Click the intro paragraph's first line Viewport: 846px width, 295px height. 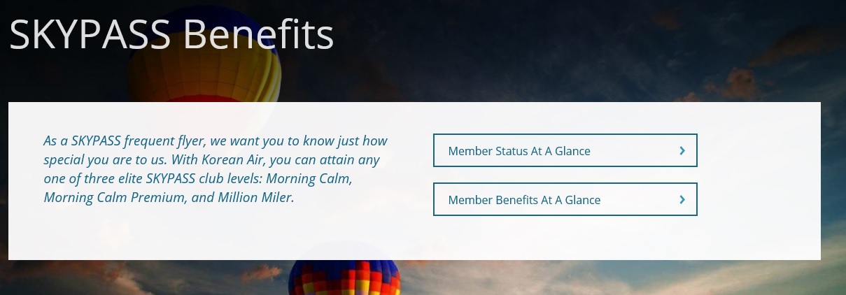pyautogui.click(x=215, y=141)
